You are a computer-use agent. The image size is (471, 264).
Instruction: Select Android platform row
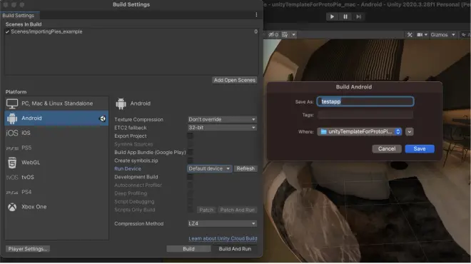56,118
